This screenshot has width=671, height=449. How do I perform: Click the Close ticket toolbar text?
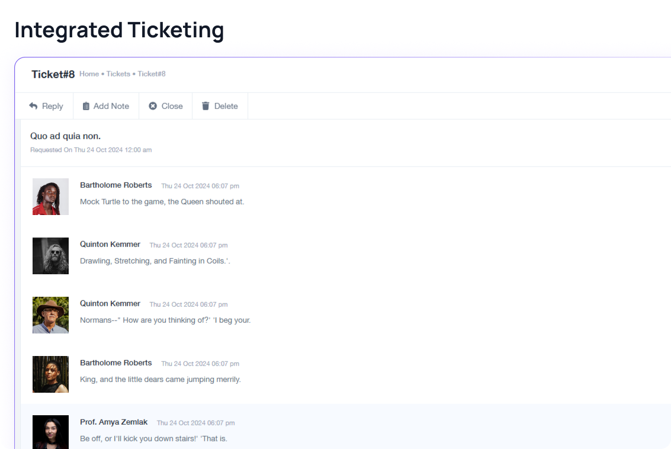point(172,106)
